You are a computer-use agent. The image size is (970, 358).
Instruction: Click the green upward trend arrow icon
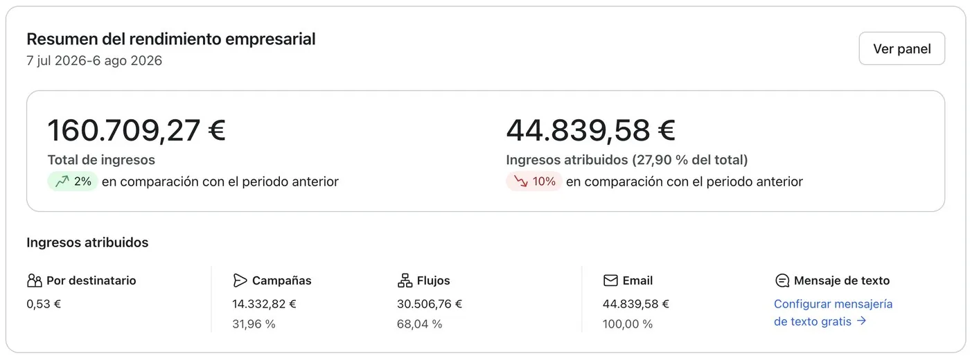(x=62, y=181)
